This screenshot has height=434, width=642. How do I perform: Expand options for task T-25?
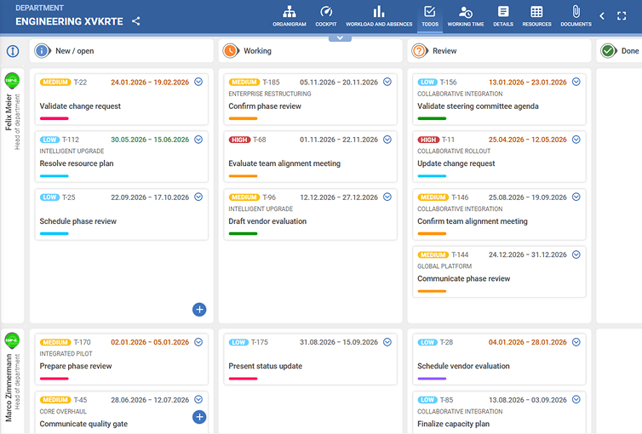tap(198, 197)
